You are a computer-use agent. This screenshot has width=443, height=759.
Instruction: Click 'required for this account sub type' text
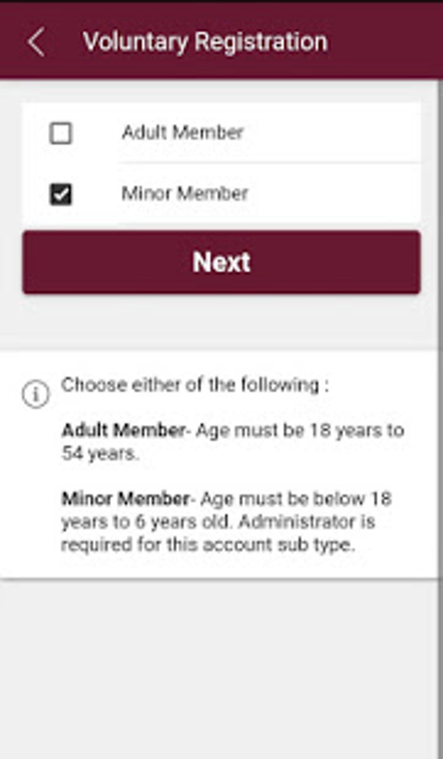point(208,544)
